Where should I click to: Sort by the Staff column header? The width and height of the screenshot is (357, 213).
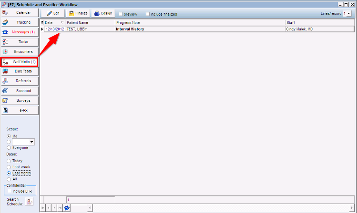[320, 22]
